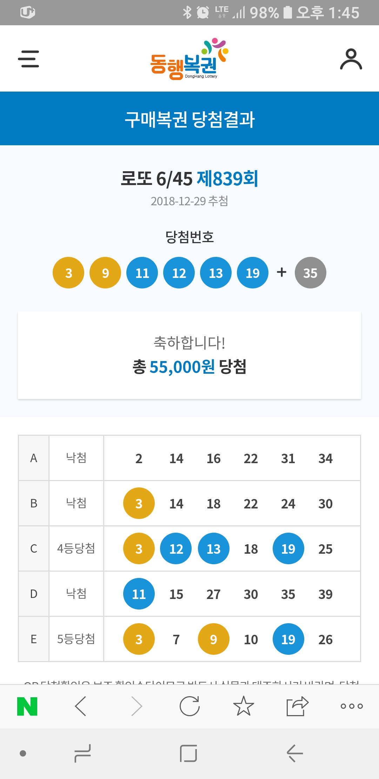Tap the user profile icon

[x=351, y=59]
